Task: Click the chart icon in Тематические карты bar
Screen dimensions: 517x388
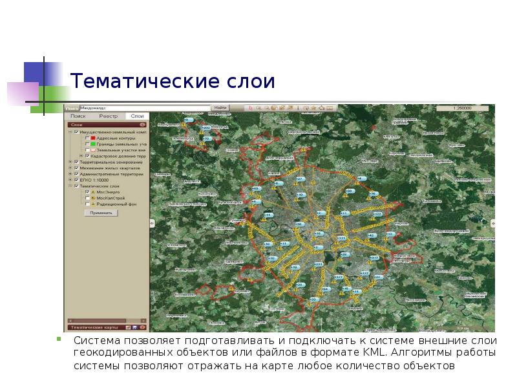Action: [128, 328]
